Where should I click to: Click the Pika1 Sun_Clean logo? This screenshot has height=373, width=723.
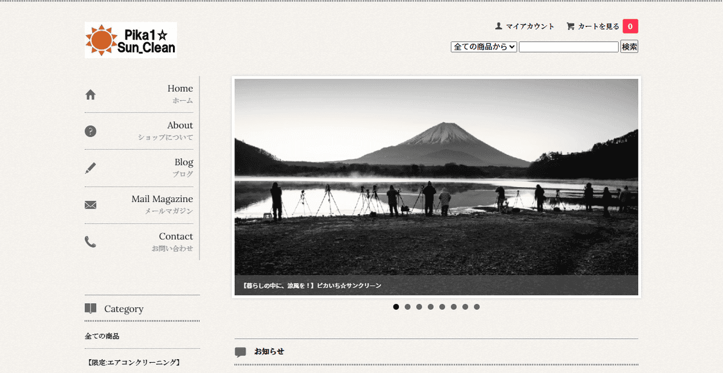pyautogui.click(x=131, y=40)
